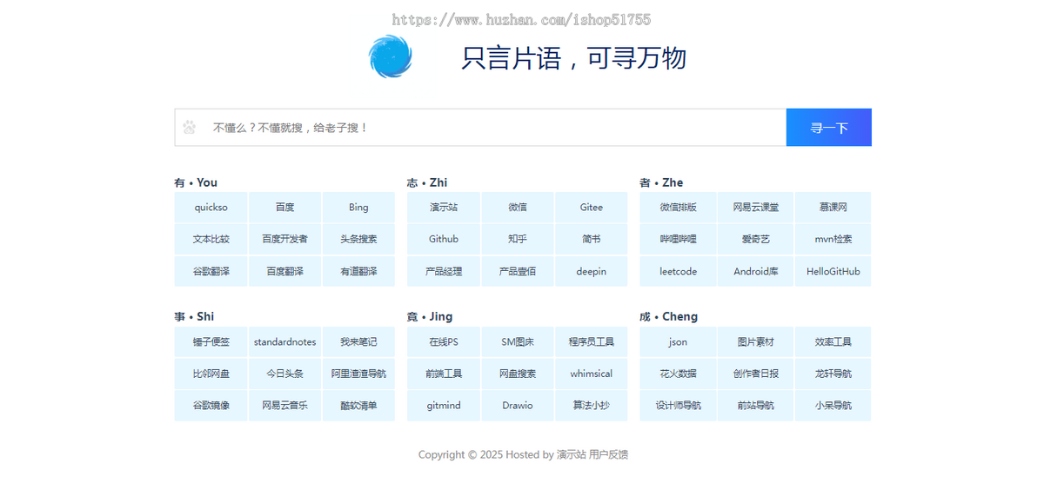Open the Bing link

(358, 208)
